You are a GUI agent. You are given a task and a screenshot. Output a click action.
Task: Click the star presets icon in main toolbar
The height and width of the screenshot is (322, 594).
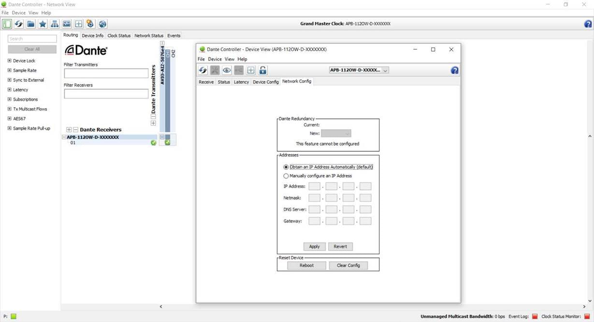click(43, 24)
